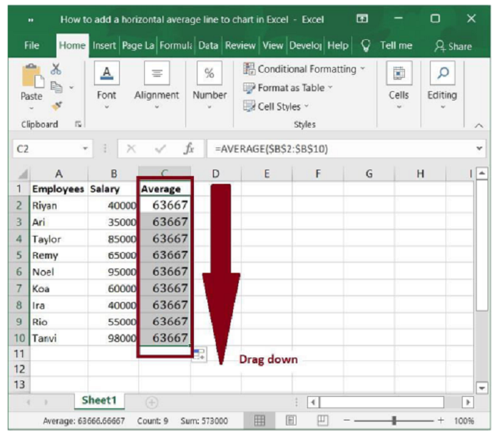
Task: Open the Cell Styles dropdown arrow
Action: click(x=307, y=106)
